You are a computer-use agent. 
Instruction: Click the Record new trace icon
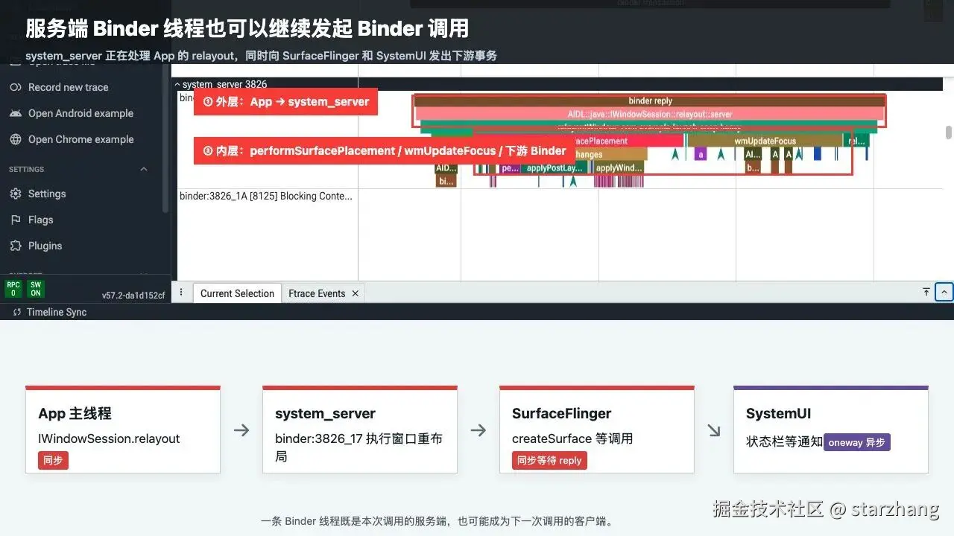click(15, 87)
